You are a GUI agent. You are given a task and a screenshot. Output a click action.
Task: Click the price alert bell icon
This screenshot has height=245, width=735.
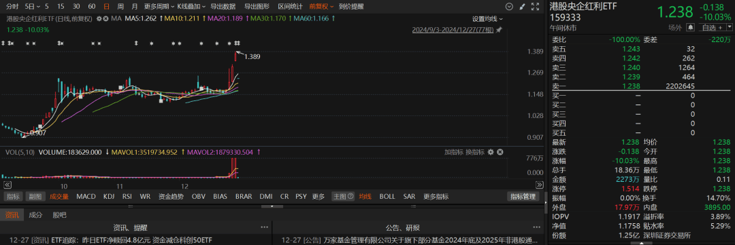[x=690, y=28]
